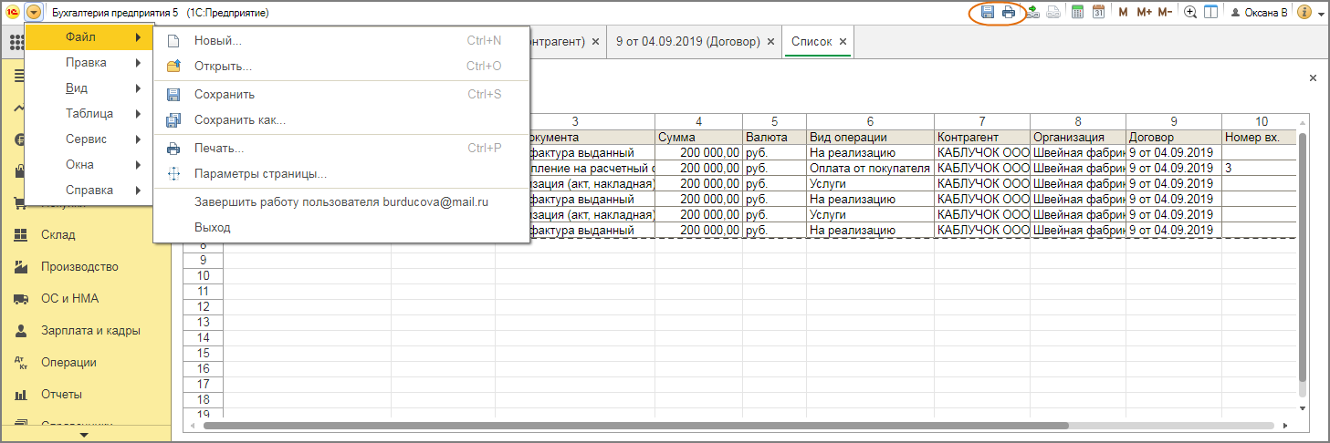Click the get-link icon with green arrow
The height and width of the screenshot is (443, 1330).
tap(1032, 13)
